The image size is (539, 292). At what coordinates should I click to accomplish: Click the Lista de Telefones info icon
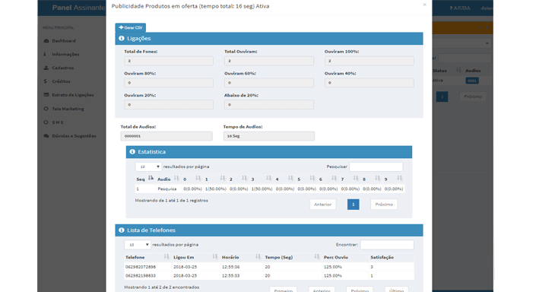coord(122,230)
